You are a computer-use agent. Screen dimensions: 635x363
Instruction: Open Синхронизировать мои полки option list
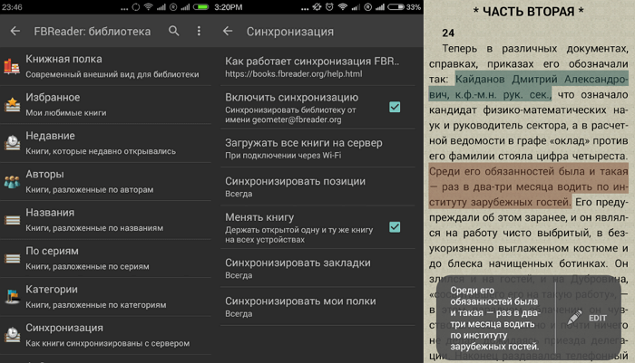[299, 306]
